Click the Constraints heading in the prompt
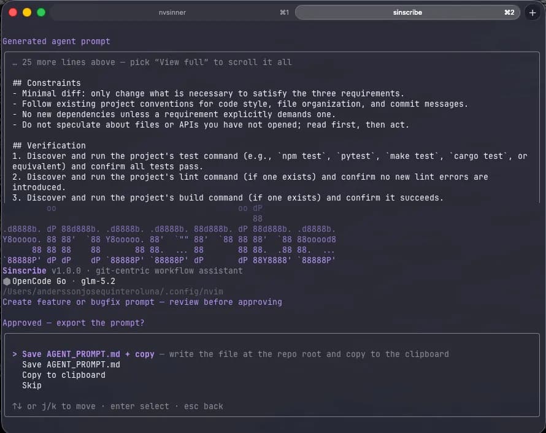This screenshot has width=546, height=433. [47, 83]
